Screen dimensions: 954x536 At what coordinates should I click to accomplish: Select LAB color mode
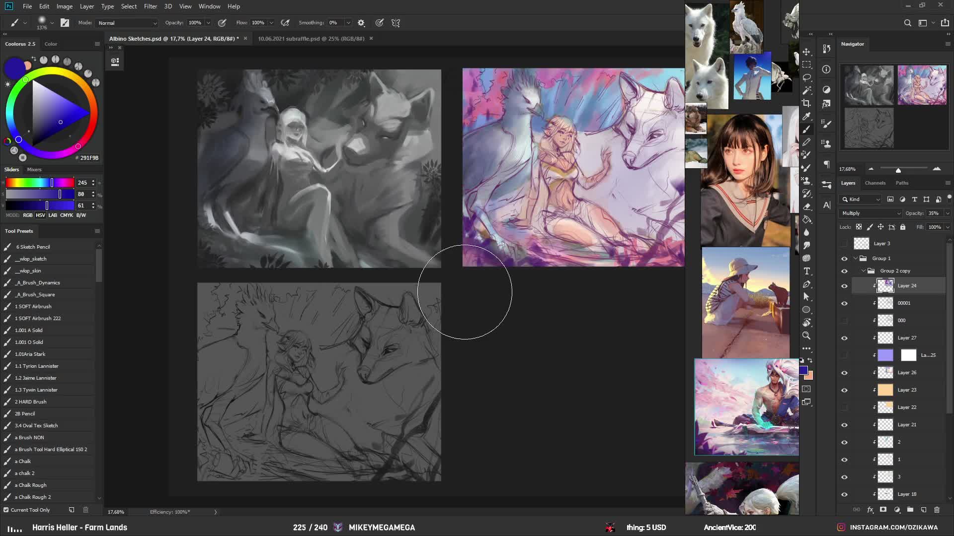tap(53, 215)
